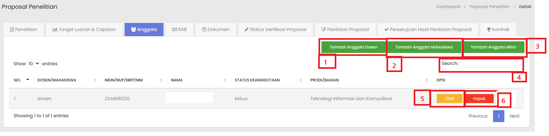Switch to Target Luaran & Capaian tab
This screenshot has width=549, height=136.
tap(84, 29)
